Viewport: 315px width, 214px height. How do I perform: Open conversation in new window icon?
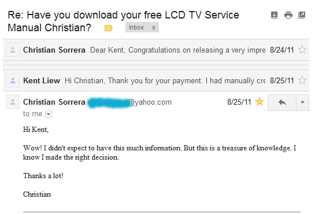click(x=302, y=15)
